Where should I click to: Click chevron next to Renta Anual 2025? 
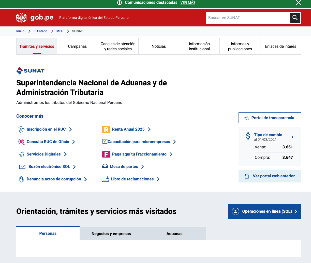pos(149,129)
